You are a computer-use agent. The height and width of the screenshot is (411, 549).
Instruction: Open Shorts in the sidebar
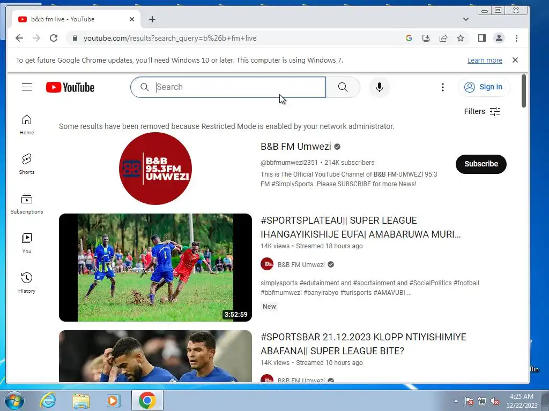[27, 164]
